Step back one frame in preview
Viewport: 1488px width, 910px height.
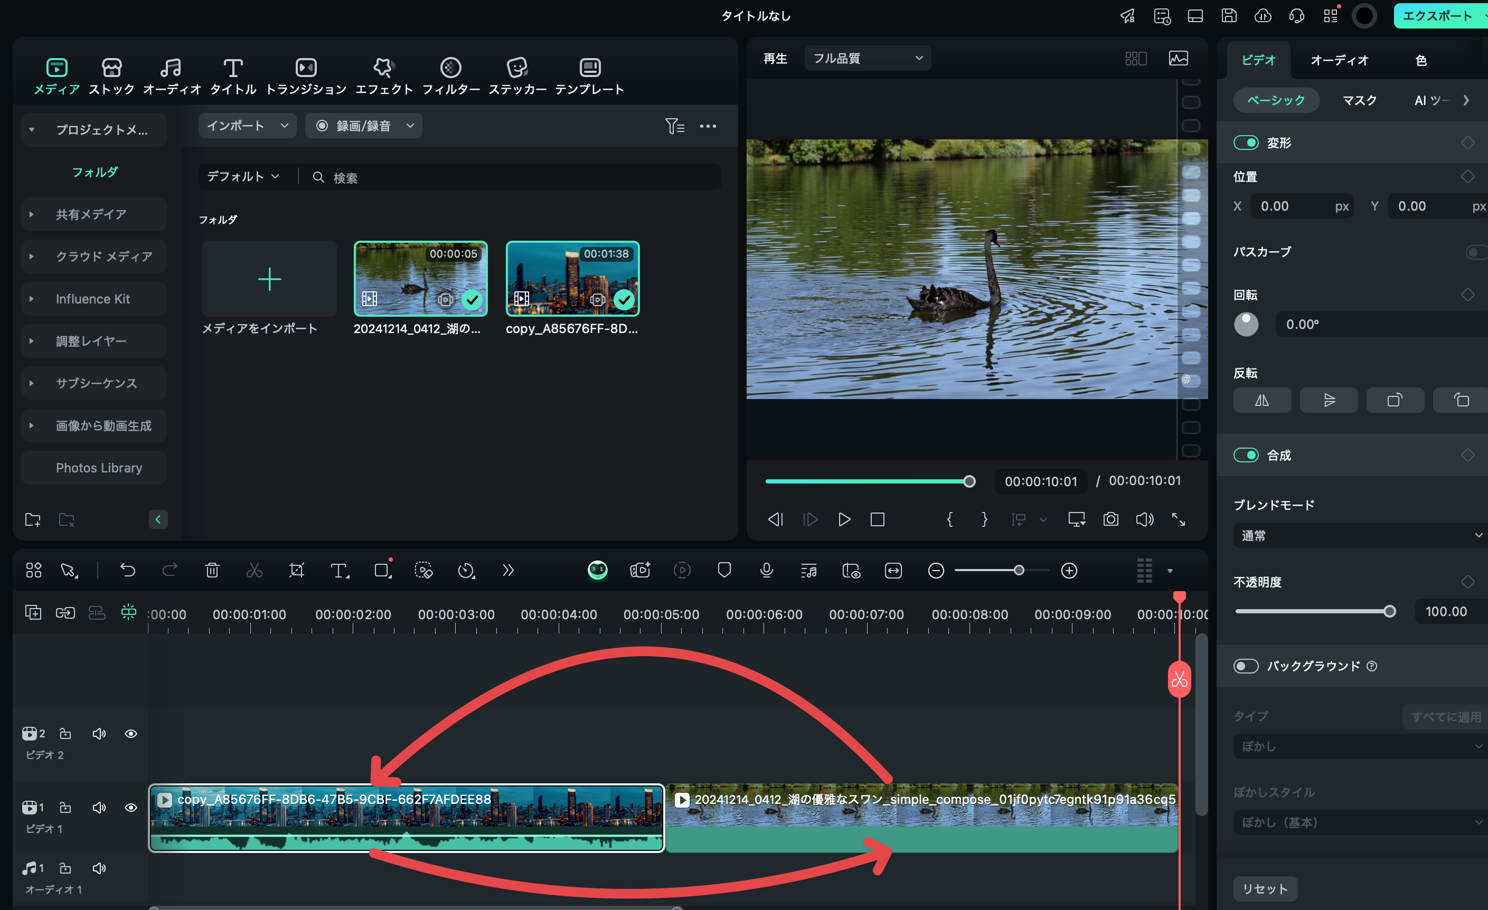(x=775, y=519)
